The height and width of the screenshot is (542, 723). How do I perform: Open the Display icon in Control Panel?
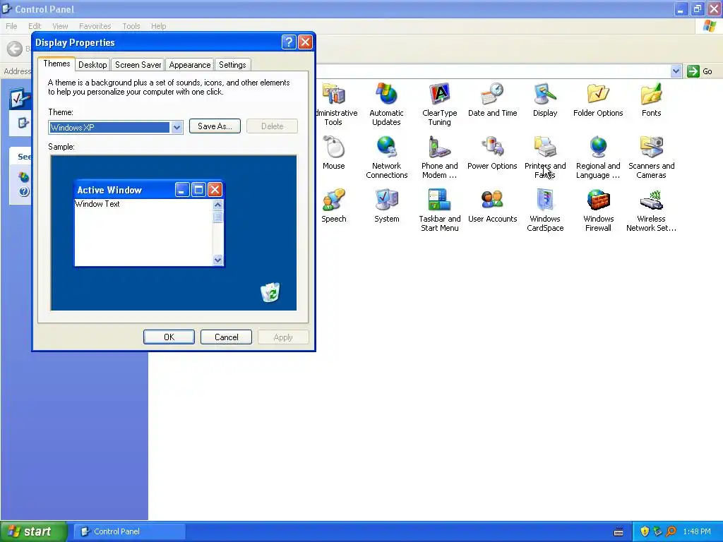click(x=545, y=95)
